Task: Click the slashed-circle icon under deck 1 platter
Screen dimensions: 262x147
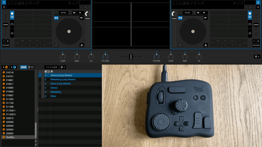Action: (x=56, y=45)
